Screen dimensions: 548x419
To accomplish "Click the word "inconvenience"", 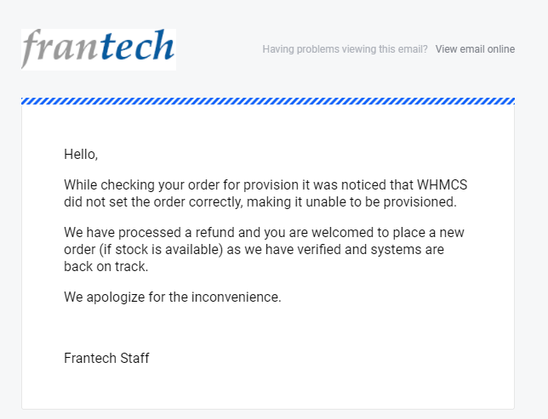I will click(239, 297).
